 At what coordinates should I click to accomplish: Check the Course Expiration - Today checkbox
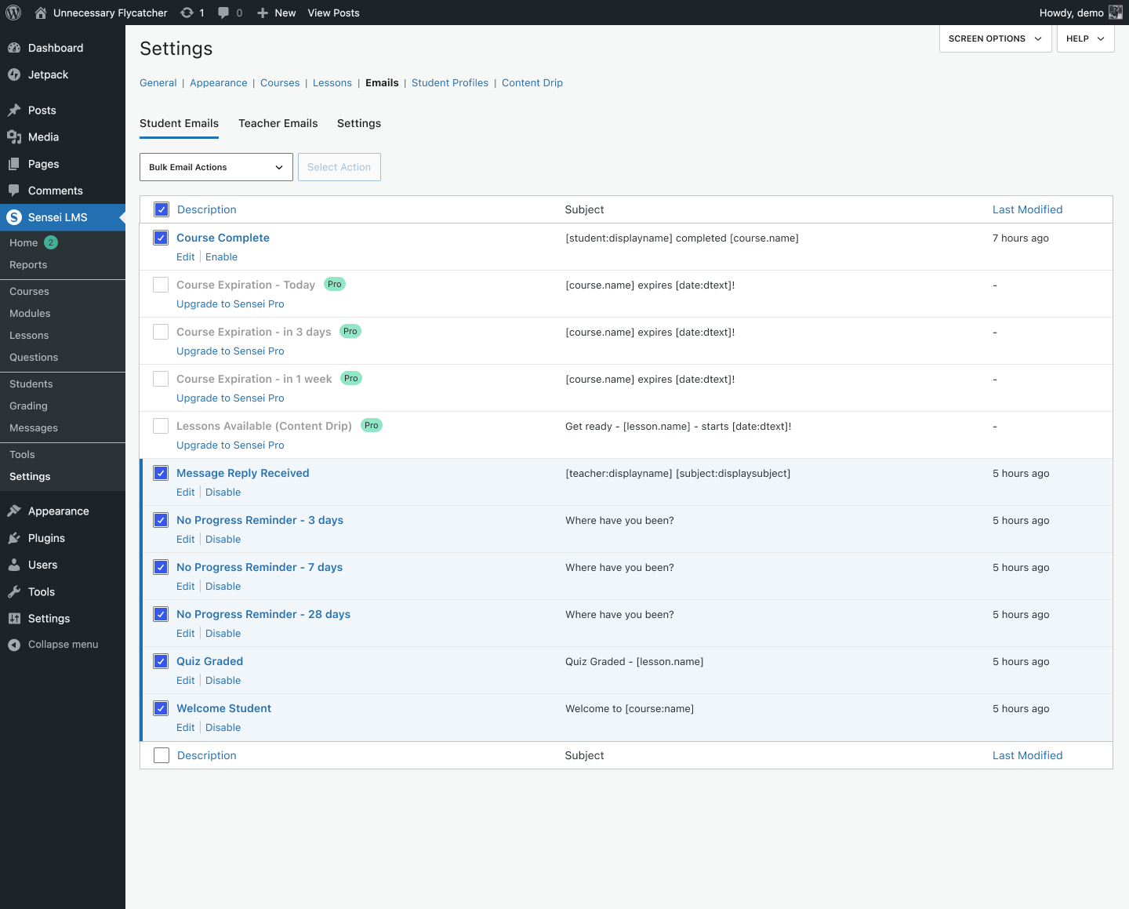(161, 284)
